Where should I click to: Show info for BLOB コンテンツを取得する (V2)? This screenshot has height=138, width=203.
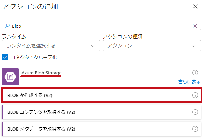coord(195,112)
